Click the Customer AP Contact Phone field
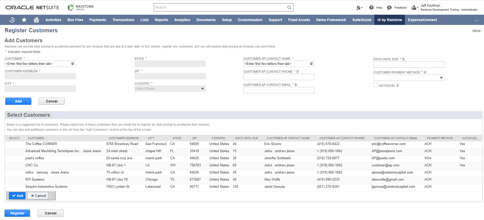Image resolution: width=484 pixels, height=220 pixels. (x=279, y=77)
